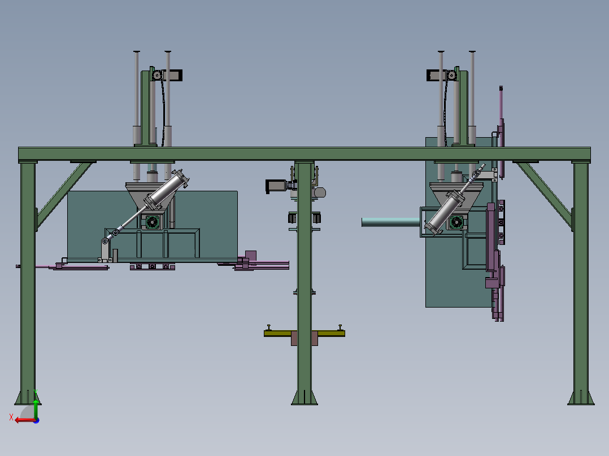
Task: Select the cyan horizontal shaft
Action: tap(390, 222)
